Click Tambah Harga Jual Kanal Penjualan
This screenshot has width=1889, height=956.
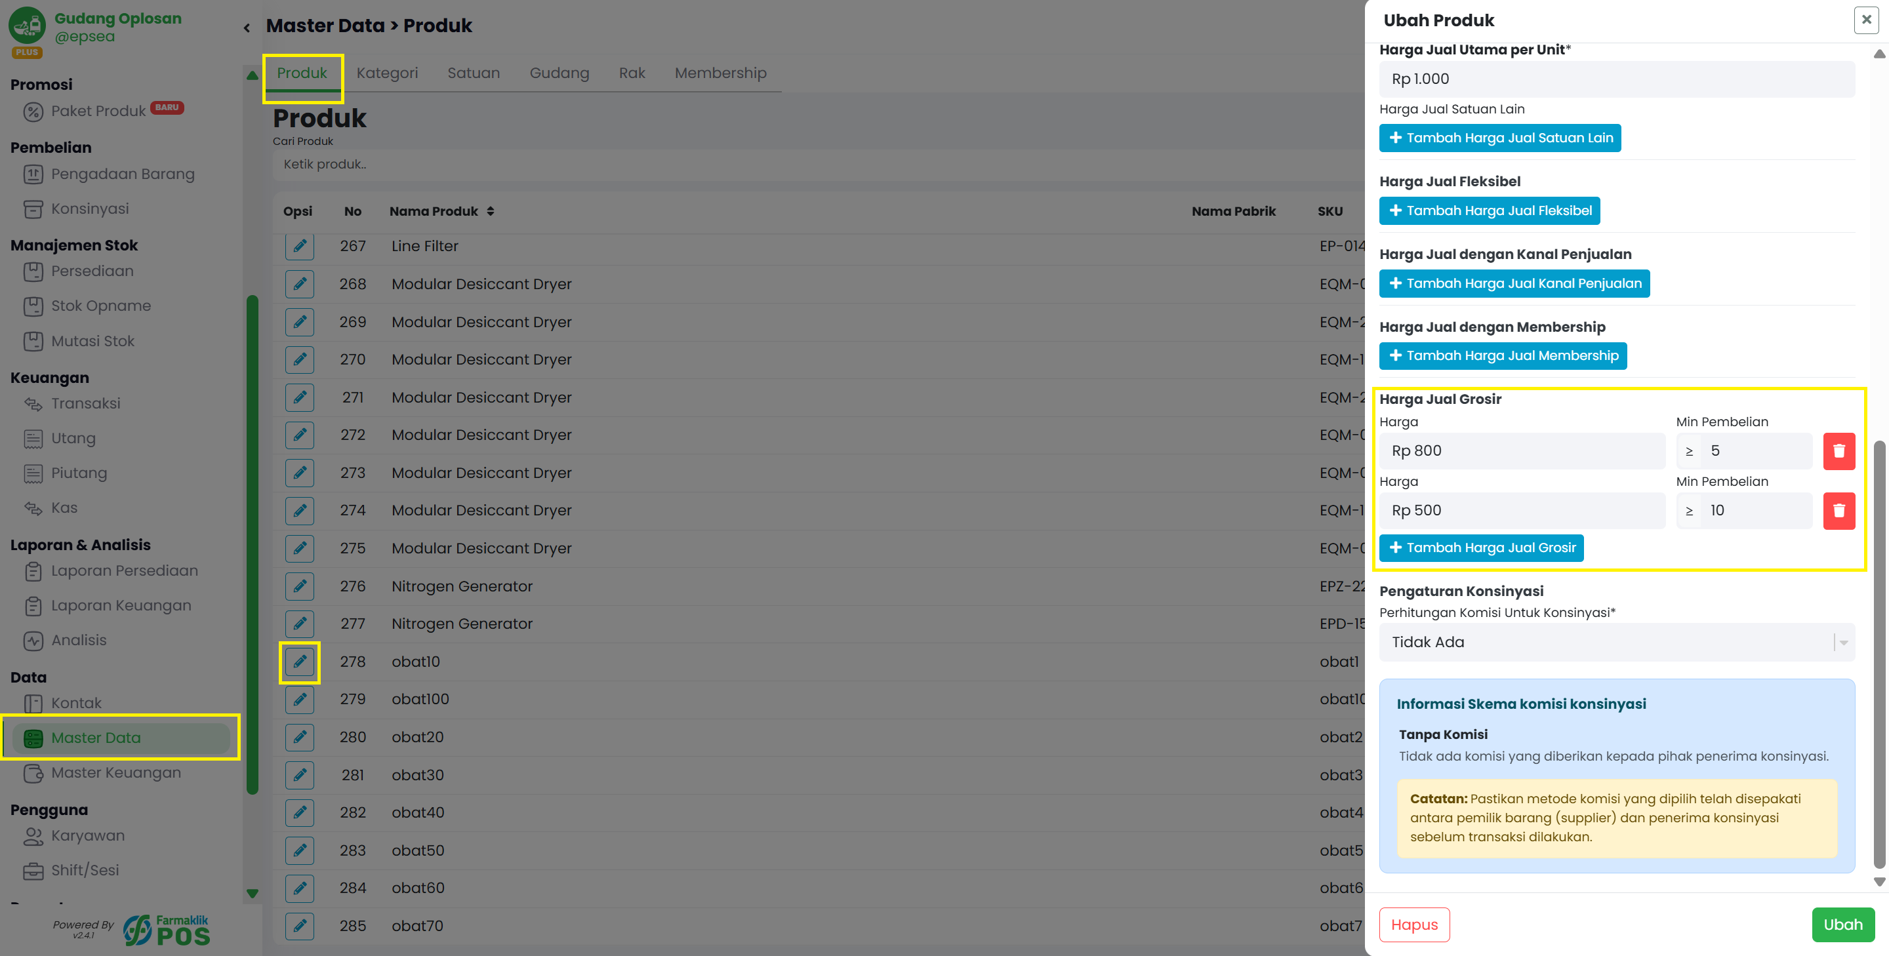[1514, 284]
